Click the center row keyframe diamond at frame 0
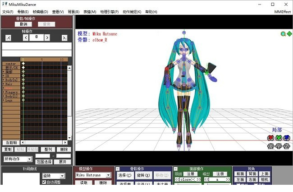 23,64
